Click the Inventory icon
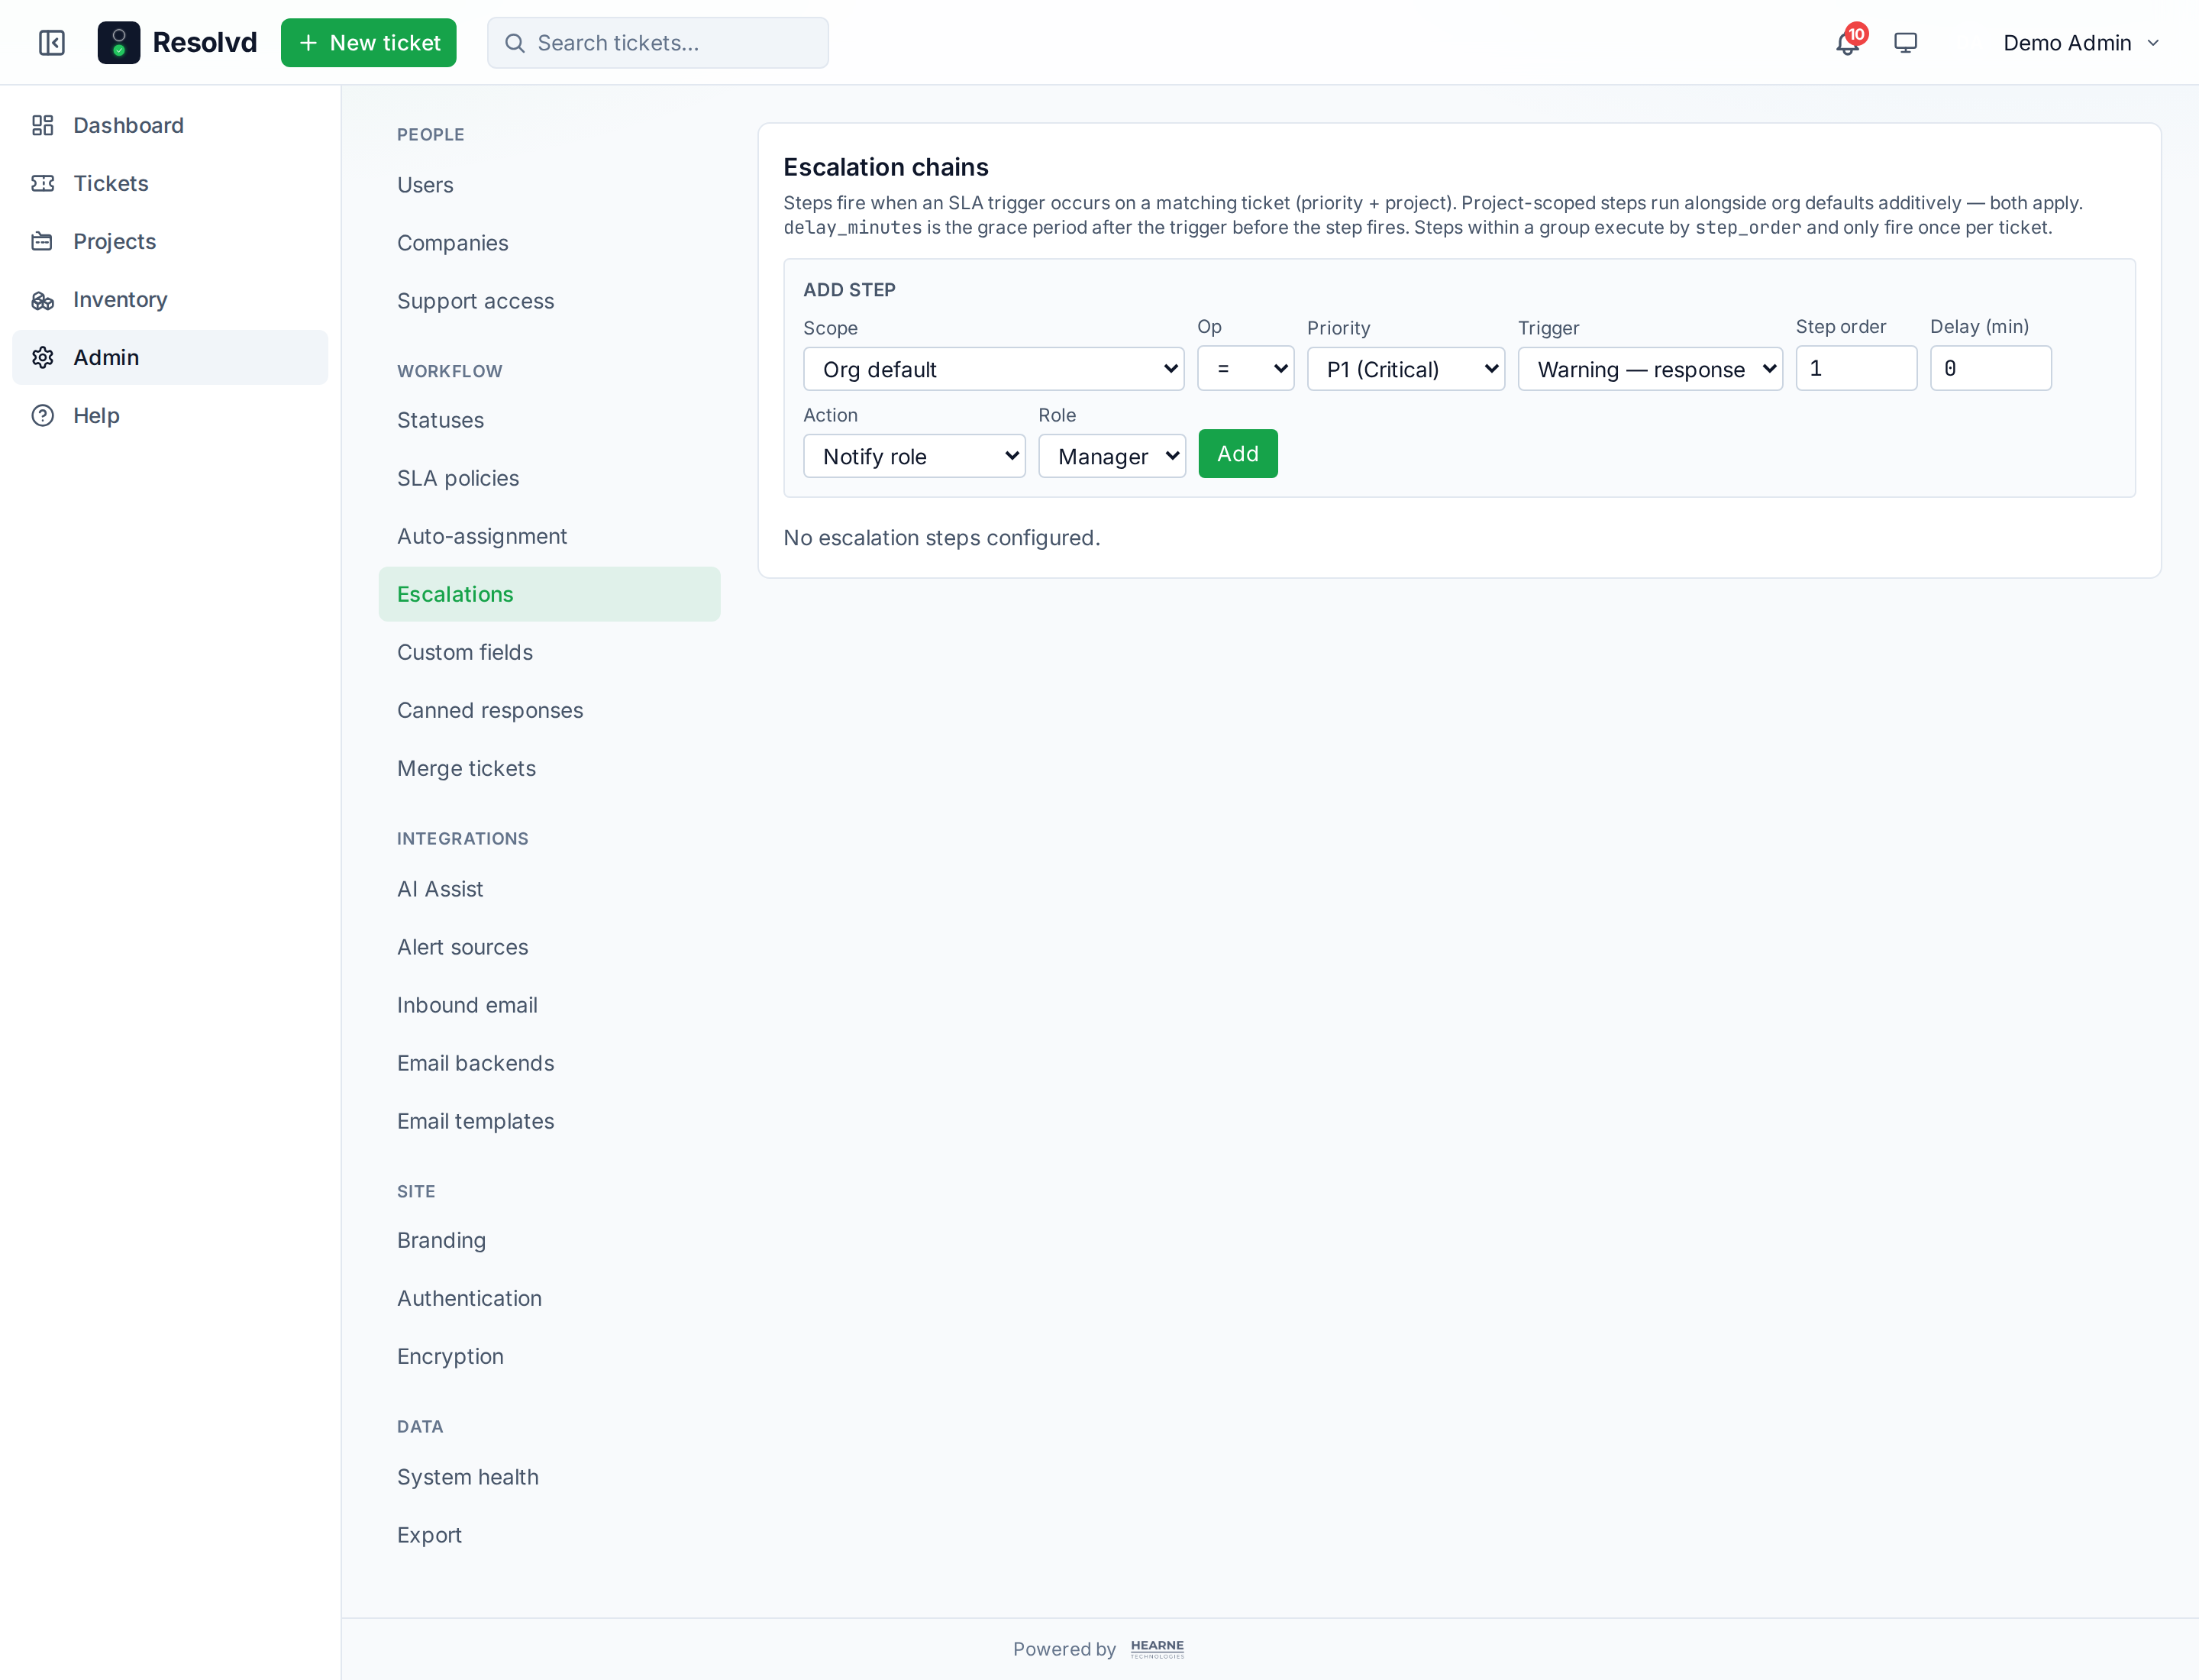This screenshot has height=1680, width=2199. click(x=42, y=299)
